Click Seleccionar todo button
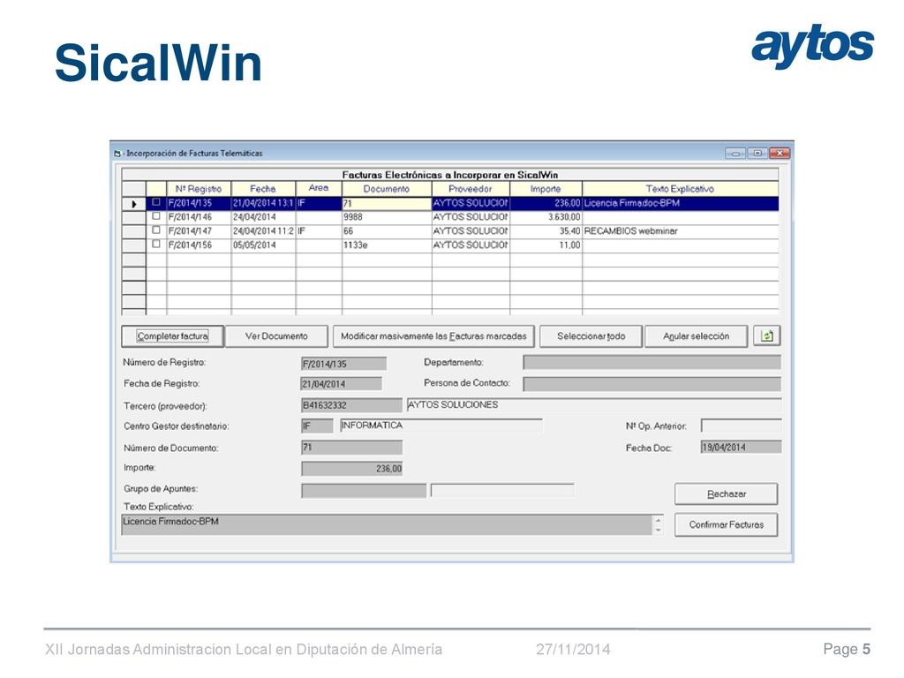This screenshot has height=678, width=904. [591, 336]
